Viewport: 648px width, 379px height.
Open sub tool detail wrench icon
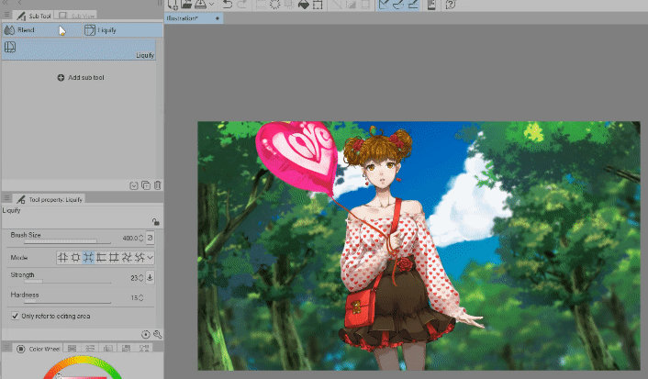158,335
